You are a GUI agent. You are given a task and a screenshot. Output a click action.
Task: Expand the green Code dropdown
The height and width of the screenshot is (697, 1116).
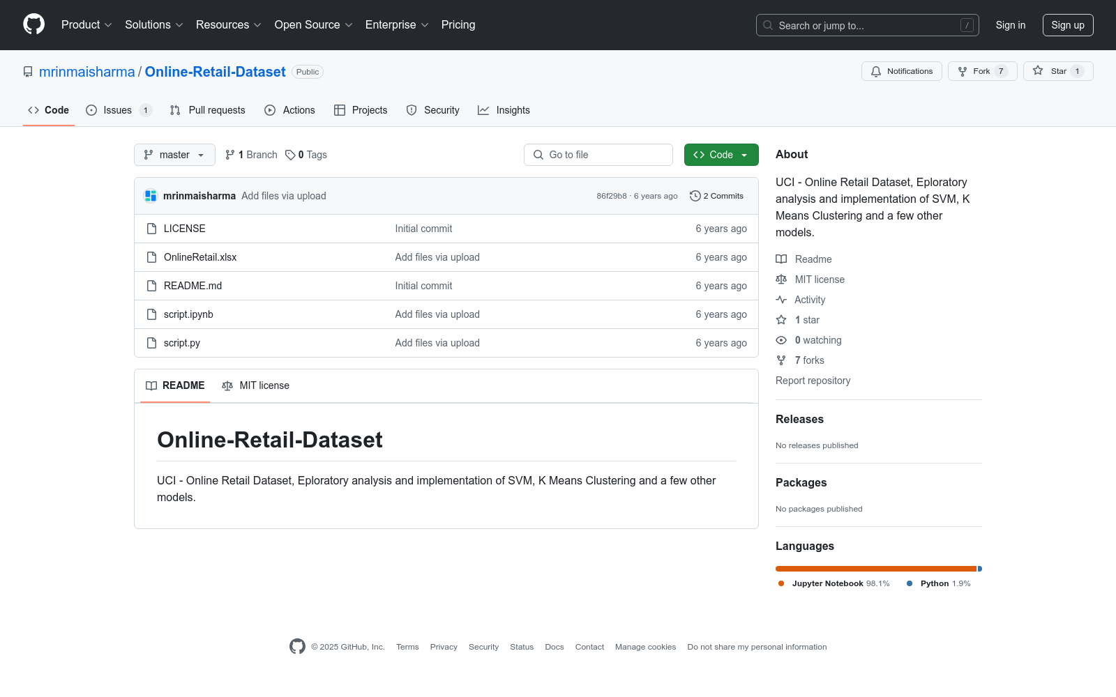coord(721,155)
